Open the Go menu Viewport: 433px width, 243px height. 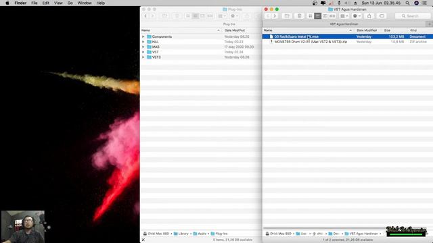[70, 3]
